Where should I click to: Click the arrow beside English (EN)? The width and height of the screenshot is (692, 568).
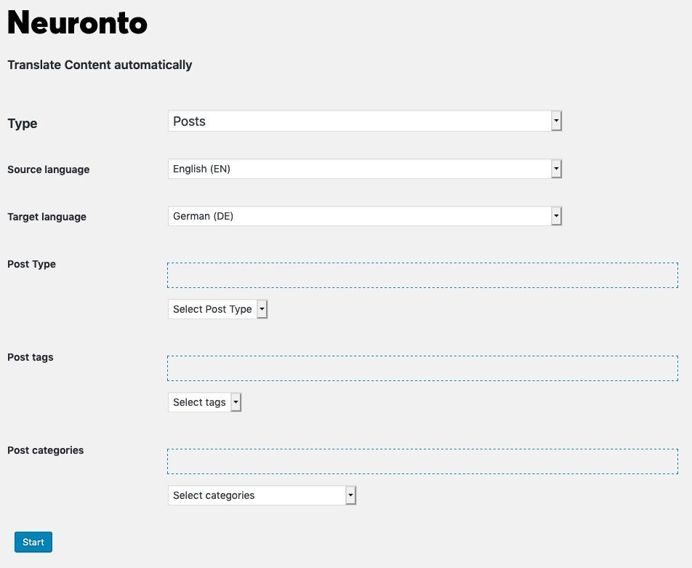pos(556,169)
